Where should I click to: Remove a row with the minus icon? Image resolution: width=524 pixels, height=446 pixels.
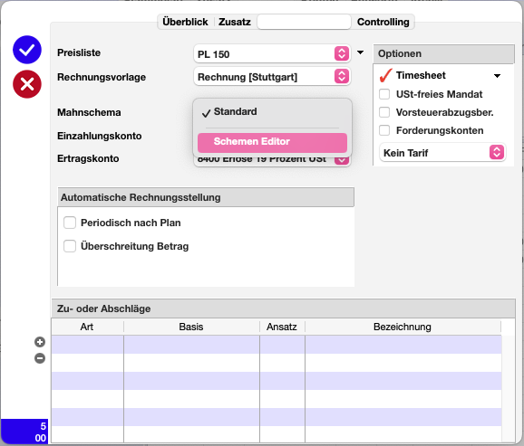pyautogui.click(x=40, y=358)
